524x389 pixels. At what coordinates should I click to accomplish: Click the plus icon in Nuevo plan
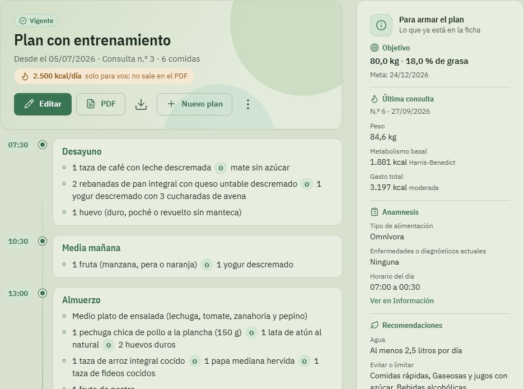point(171,104)
